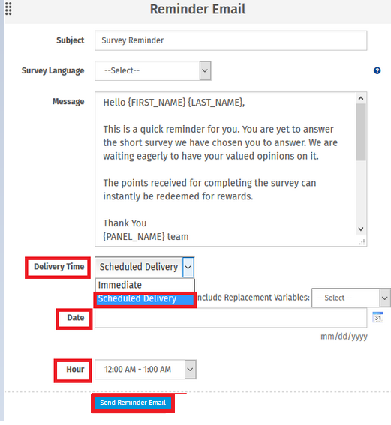Image resolution: width=391 pixels, height=425 pixels.
Task: Click the Subject label
Action: 71,40
